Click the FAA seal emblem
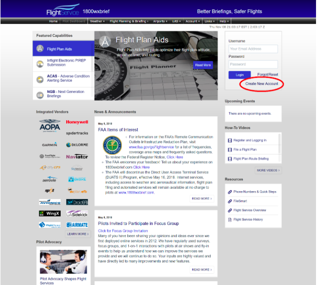Screen dimensions: 317x285 pyautogui.click(x=112, y=145)
